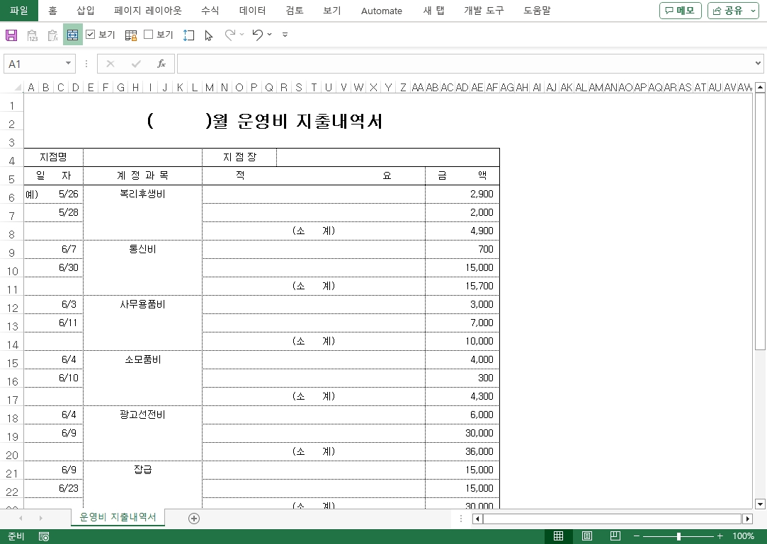Viewport: 767px width, 544px height.
Task: Click the formula bar options dots
Action: pyautogui.click(x=86, y=64)
